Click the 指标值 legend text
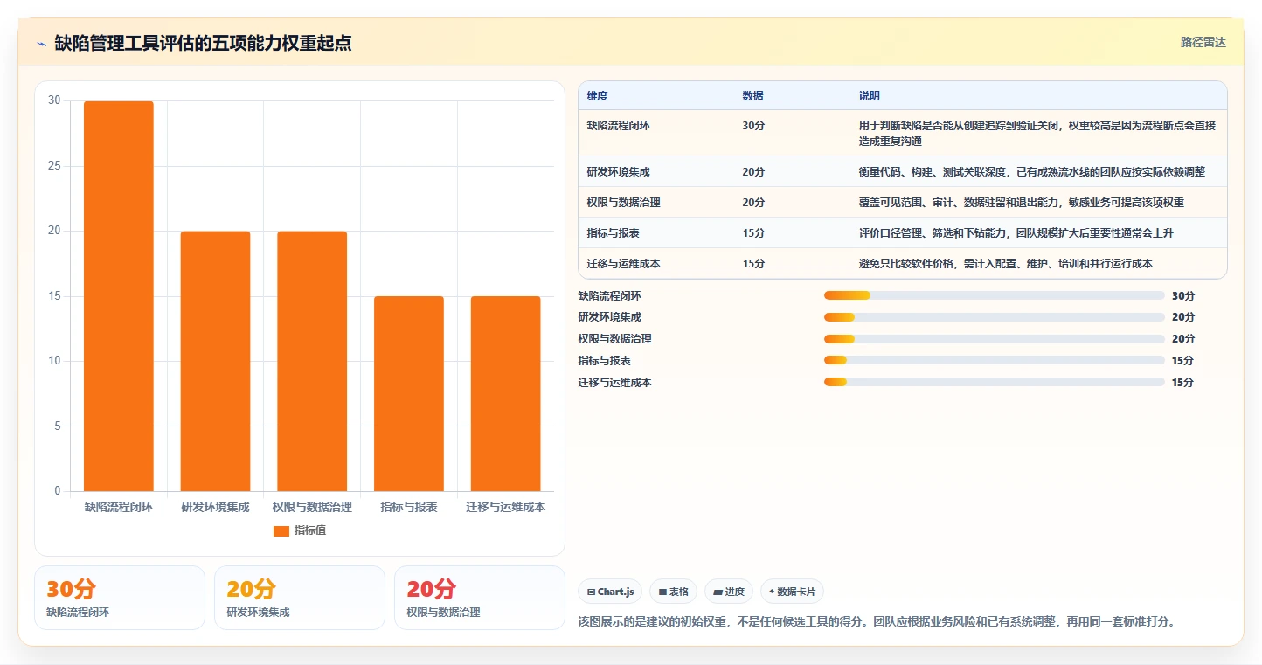This screenshot has height=665, width=1262. point(310,530)
